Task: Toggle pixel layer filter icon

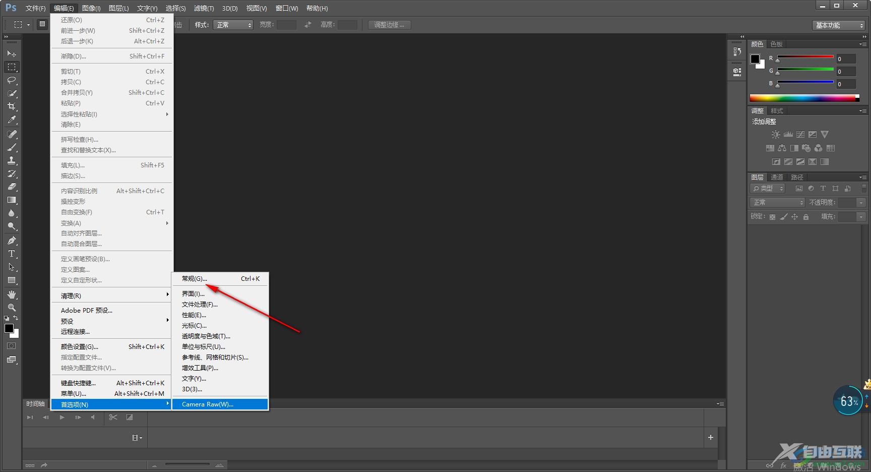Action: [x=799, y=188]
